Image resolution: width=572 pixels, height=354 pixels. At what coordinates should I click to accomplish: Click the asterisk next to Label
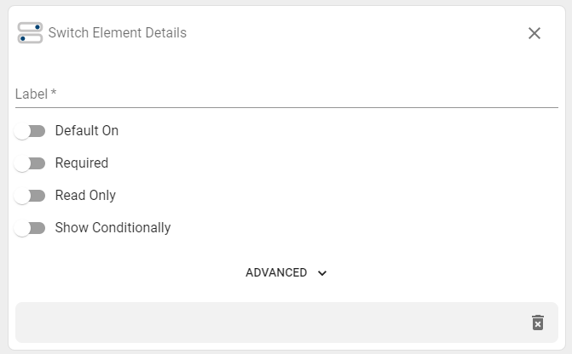[54, 92]
